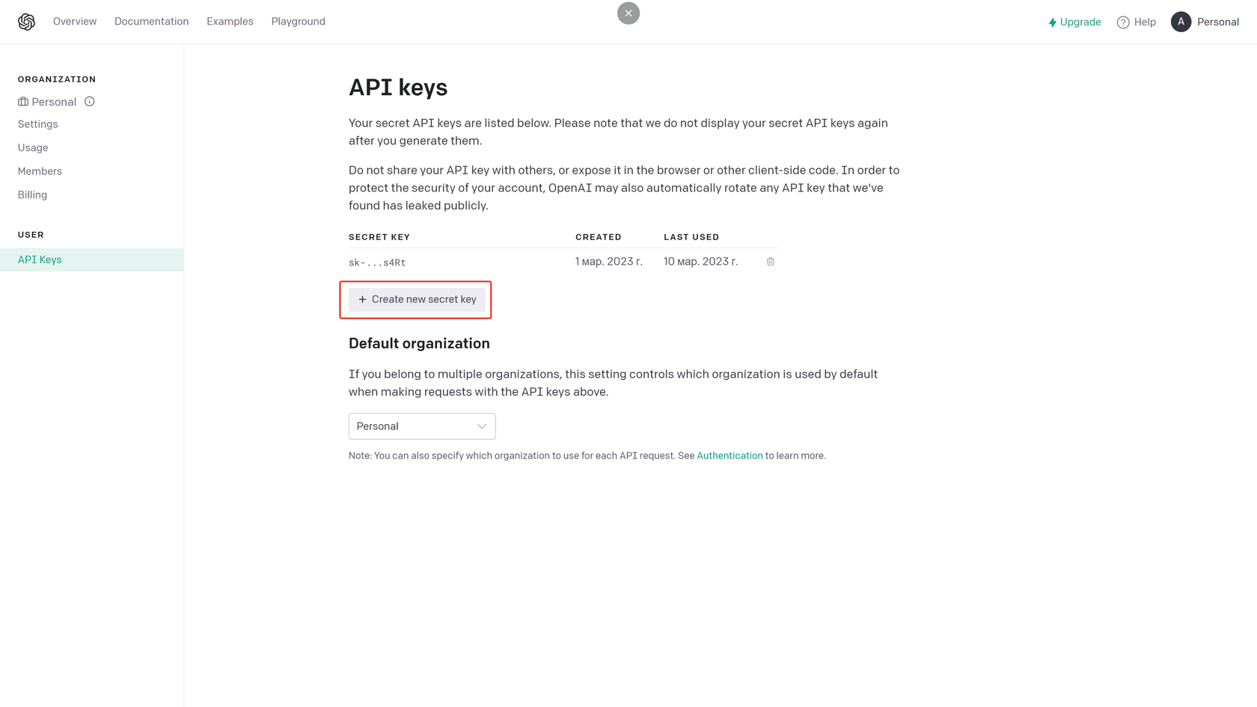Click the briefcase icon next to Personal
1257x707 pixels.
click(22, 101)
